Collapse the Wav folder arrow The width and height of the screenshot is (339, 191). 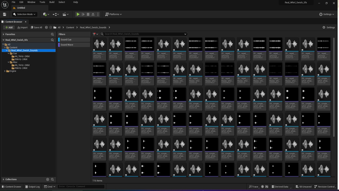click(8, 62)
